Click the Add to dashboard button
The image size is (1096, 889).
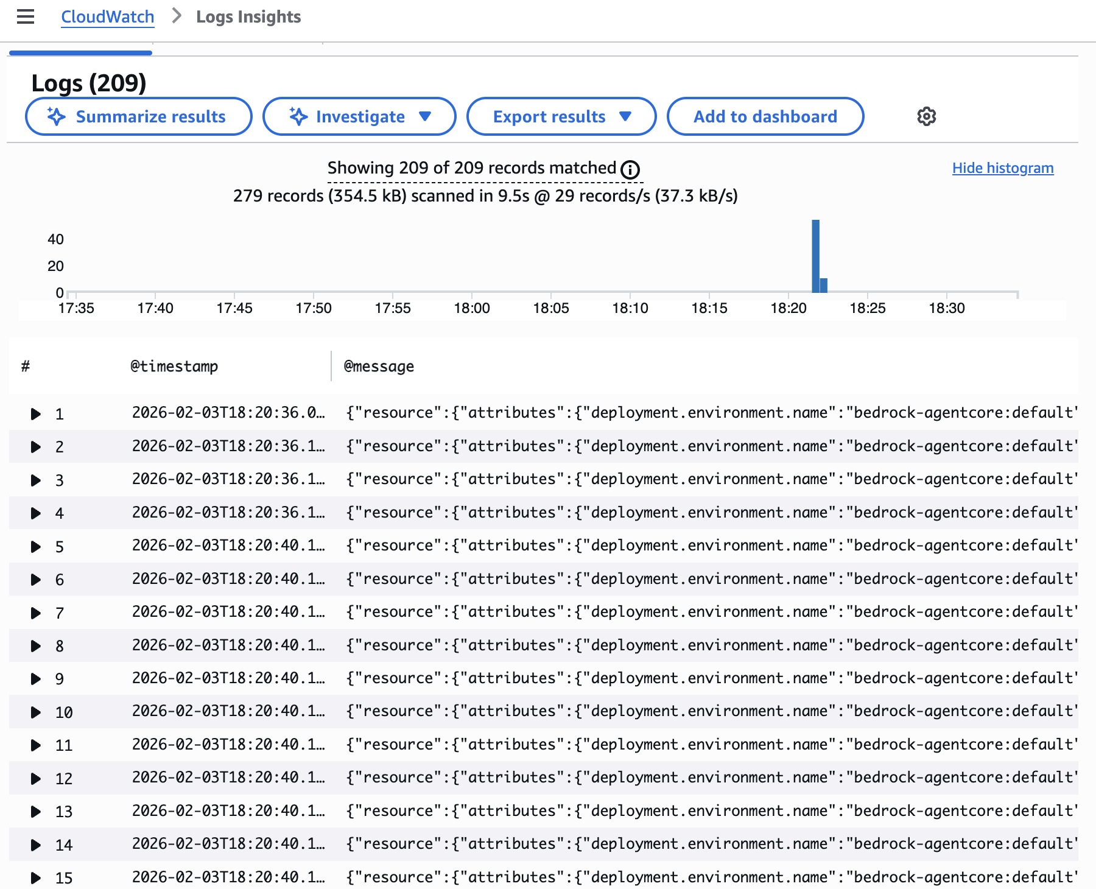765,116
